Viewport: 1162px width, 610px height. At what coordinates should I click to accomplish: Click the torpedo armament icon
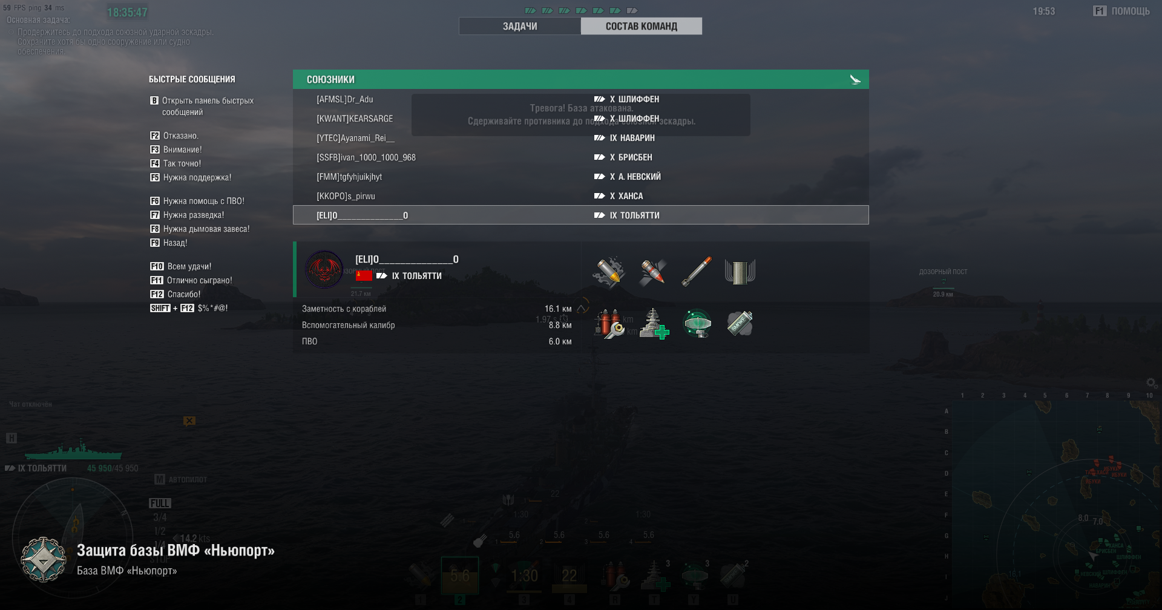coord(697,271)
